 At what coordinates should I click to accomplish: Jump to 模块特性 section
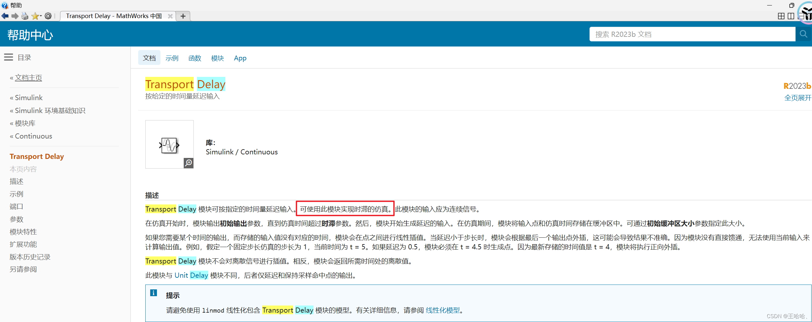[23, 232]
